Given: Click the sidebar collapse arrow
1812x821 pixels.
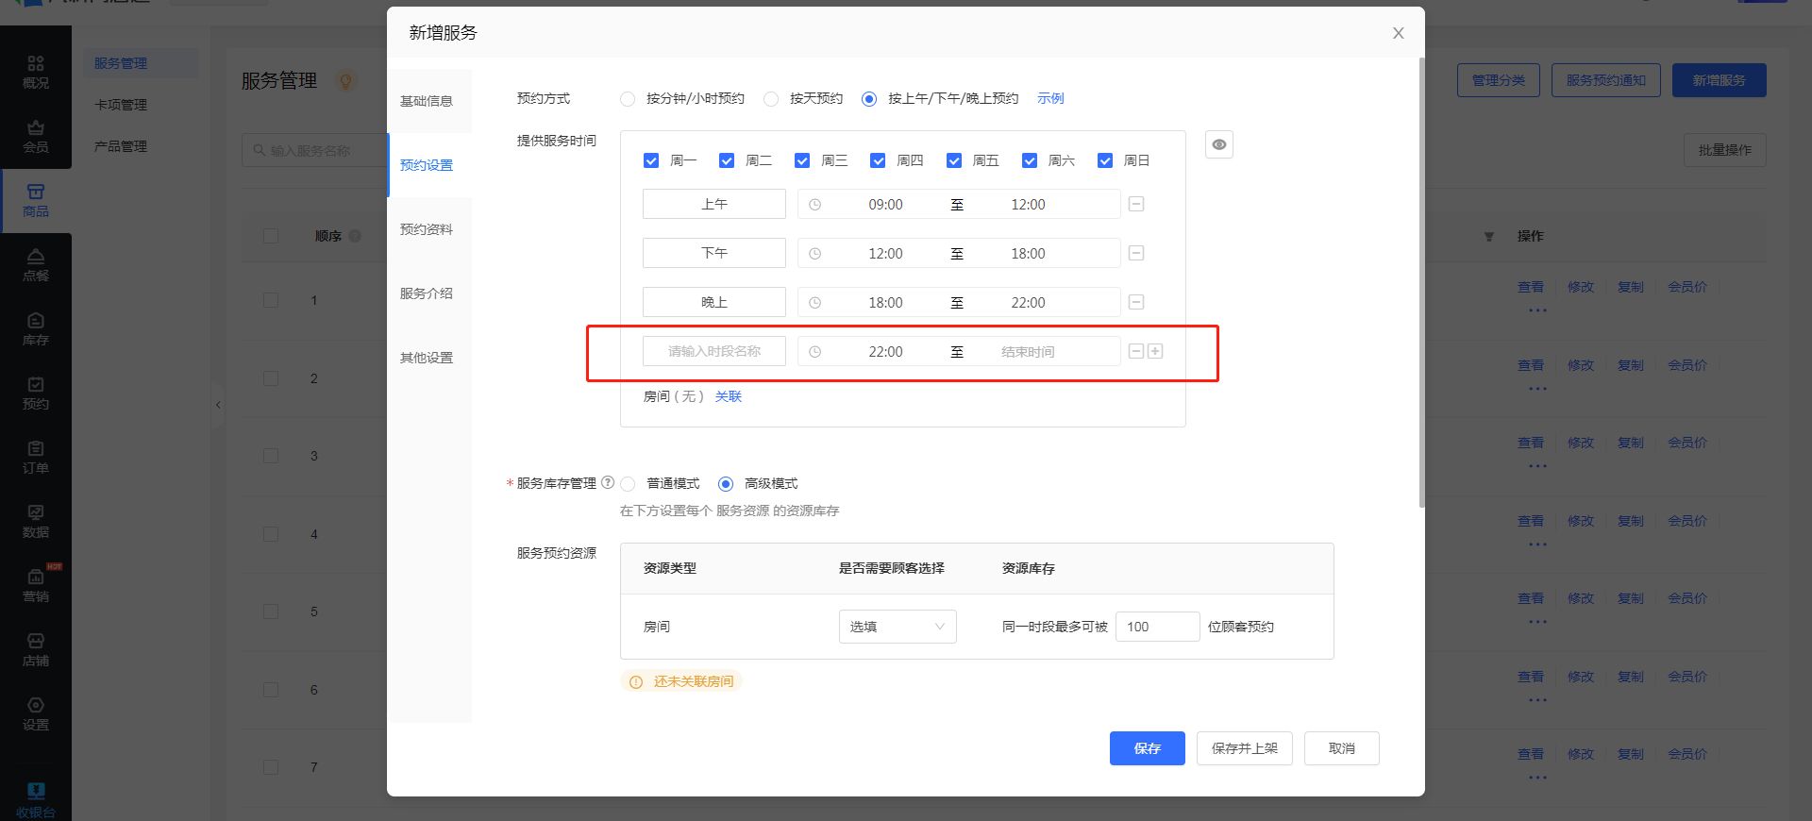Looking at the screenshot, I should coord(218,405).
